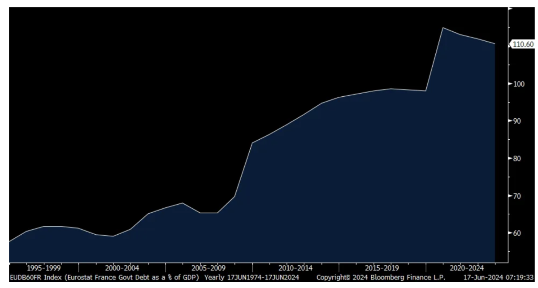Viewport: 538px width, 288px height.
Task: Click the chart line's highest peak point
Action: tap(443, 28)
